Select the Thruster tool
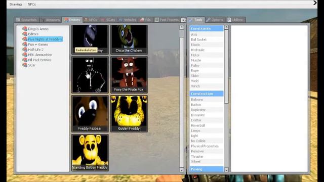The image size is (324, 182). point(207,156)
